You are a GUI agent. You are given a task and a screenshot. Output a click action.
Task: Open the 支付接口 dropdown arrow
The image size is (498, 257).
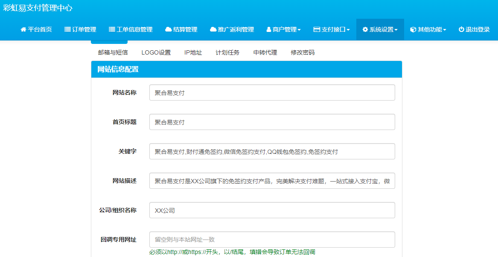coord(349,29)
